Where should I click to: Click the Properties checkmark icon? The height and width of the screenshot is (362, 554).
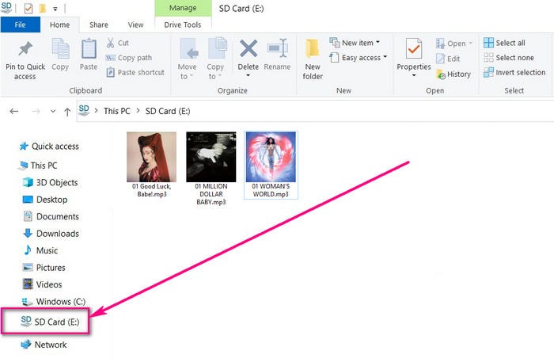[414, 48]
